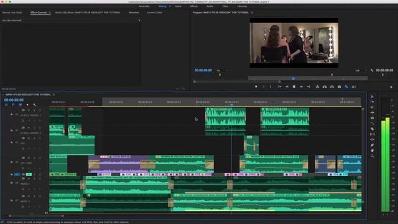Toggle Linked Selection in timeline

pos(21,105)
